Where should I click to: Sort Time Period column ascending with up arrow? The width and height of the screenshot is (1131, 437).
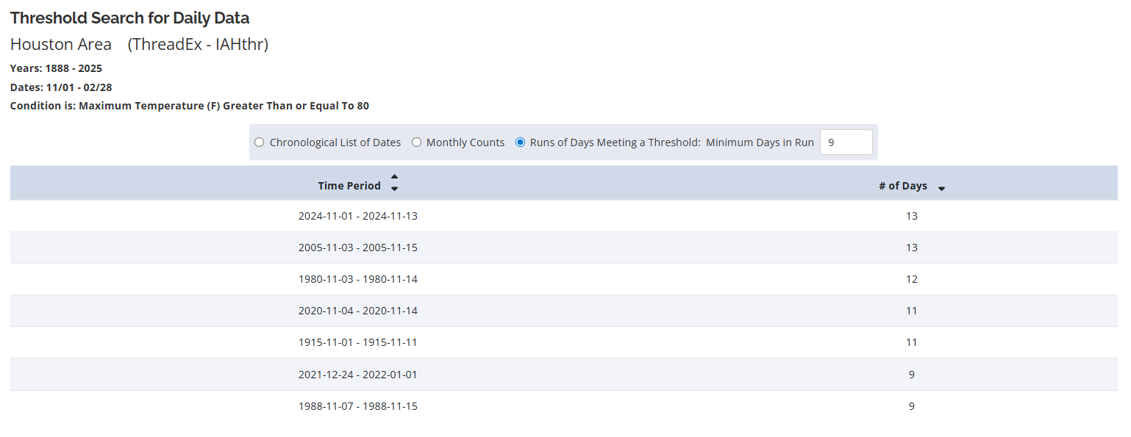(x=394, y=177)
